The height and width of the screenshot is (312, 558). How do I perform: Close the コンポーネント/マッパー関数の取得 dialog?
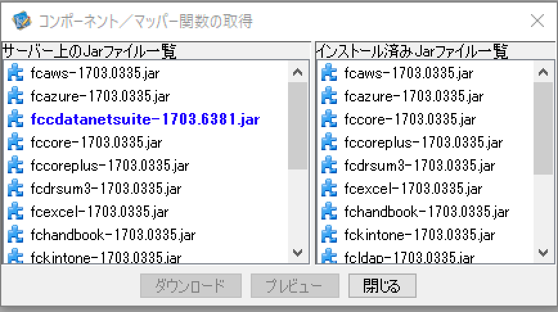[x=537, y=21]
